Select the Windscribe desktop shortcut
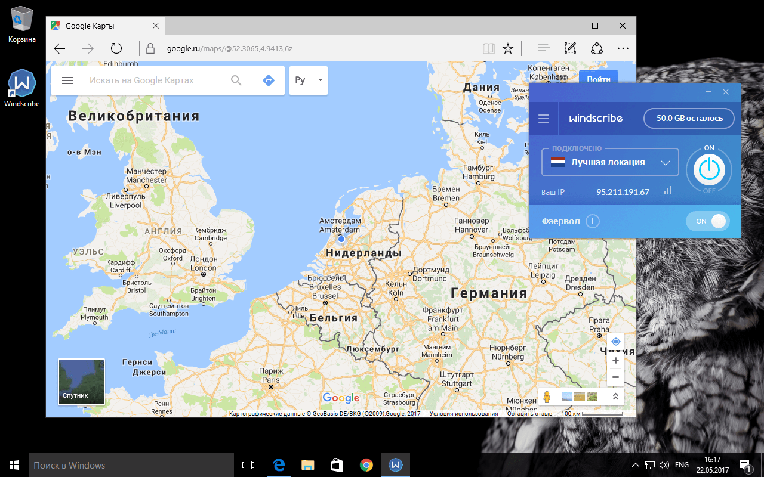 point(22,88)
